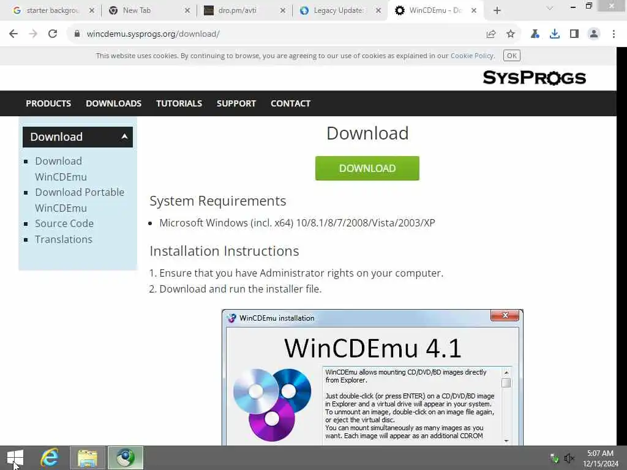Launch Internet Explorer from taskbar
627x470 pixels.
(50, 458)
